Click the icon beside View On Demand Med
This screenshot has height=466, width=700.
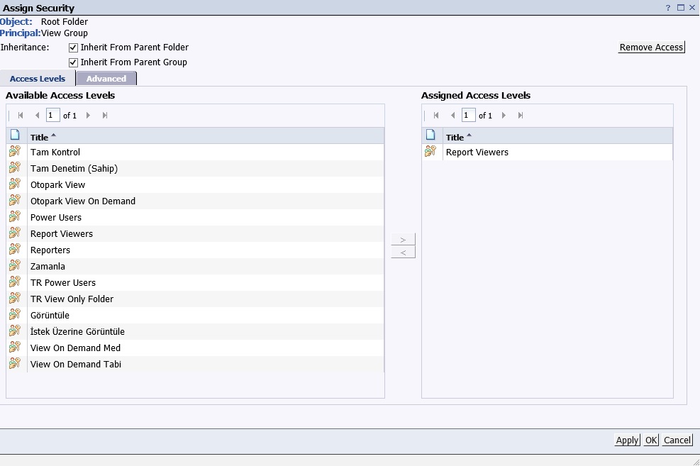point(15,348)
